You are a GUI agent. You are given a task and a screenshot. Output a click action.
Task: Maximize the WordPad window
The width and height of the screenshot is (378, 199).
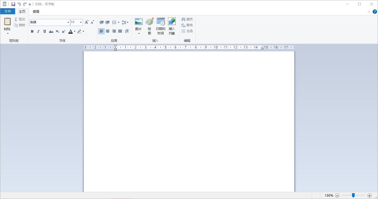coord(359,4)
